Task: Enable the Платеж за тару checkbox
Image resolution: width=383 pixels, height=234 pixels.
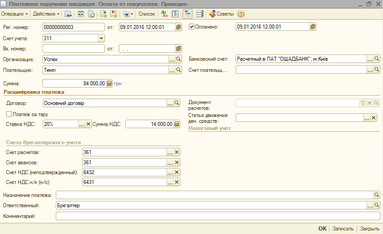Action: 9,114
